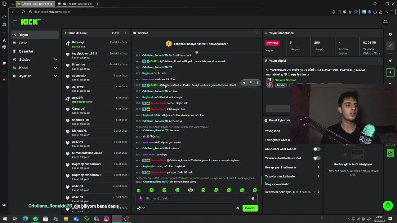397x223 pixels.
Task: Click the green clapperboard clip icon
Action: 390,153
